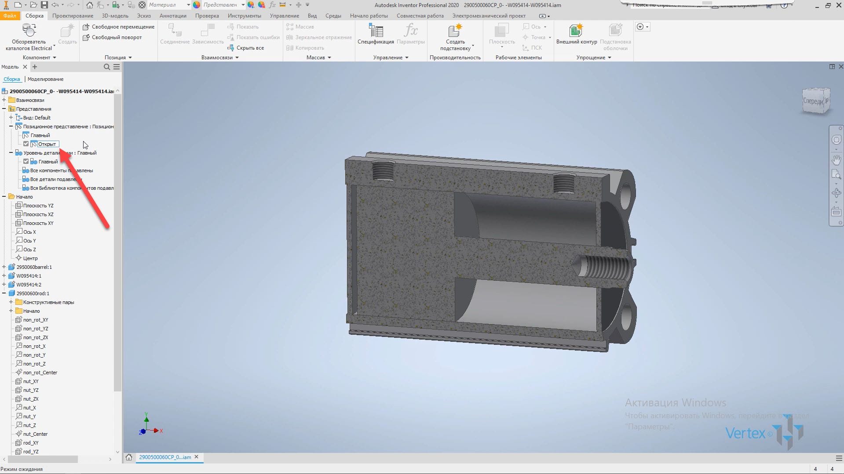Click Создать подстановку

click(456, 37)
